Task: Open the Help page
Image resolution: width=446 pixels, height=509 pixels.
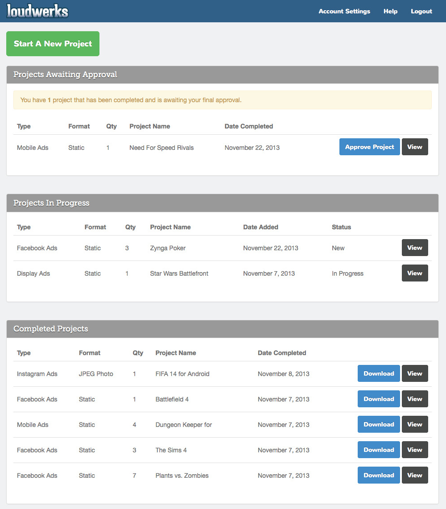Action: coord(390,11)
